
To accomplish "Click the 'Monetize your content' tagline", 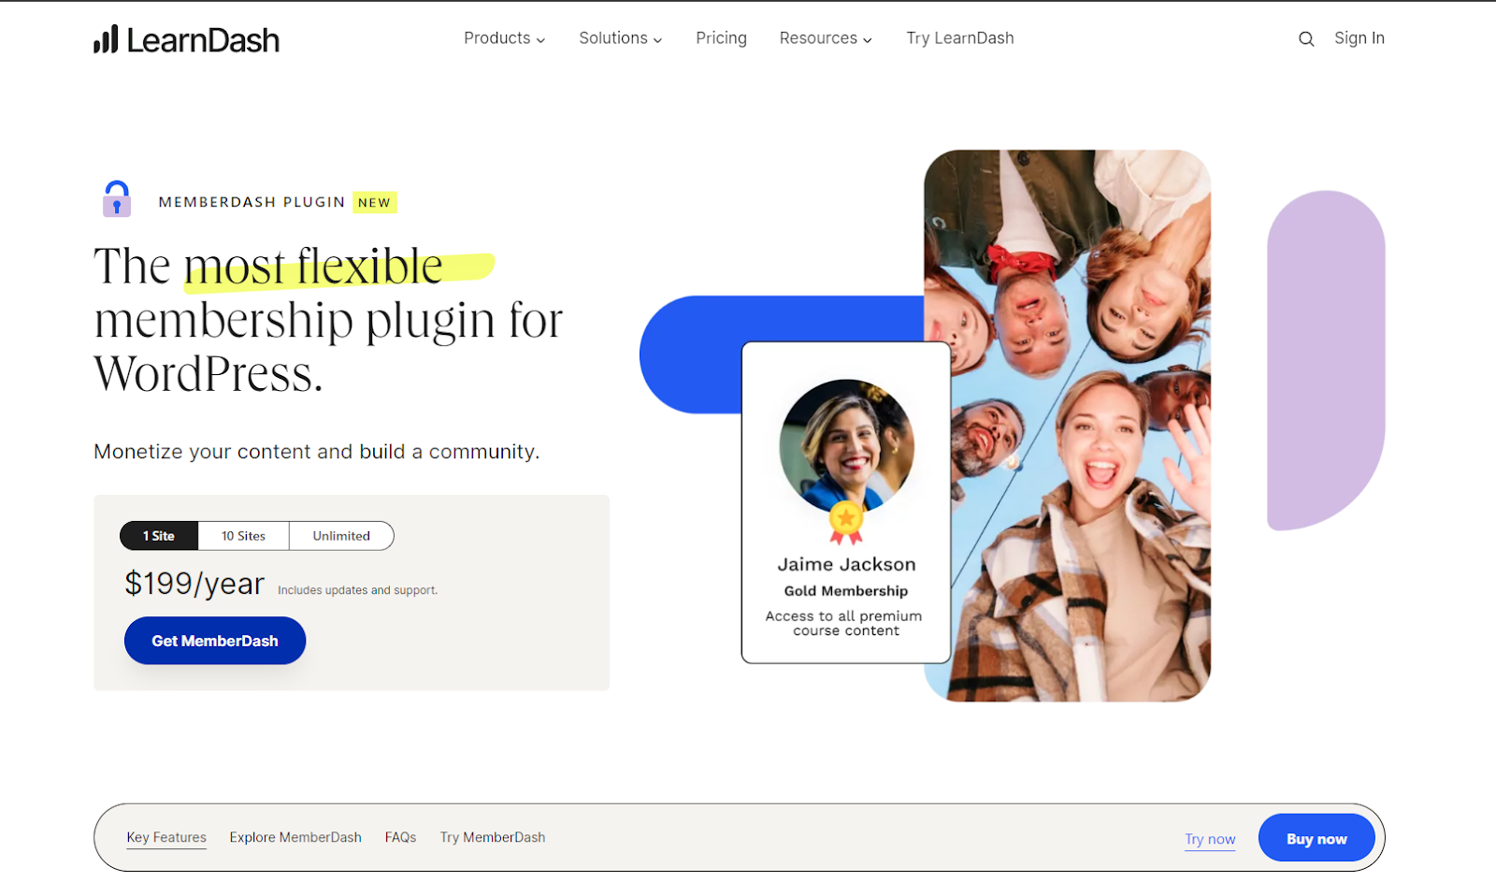I will (x=316, y=452).
